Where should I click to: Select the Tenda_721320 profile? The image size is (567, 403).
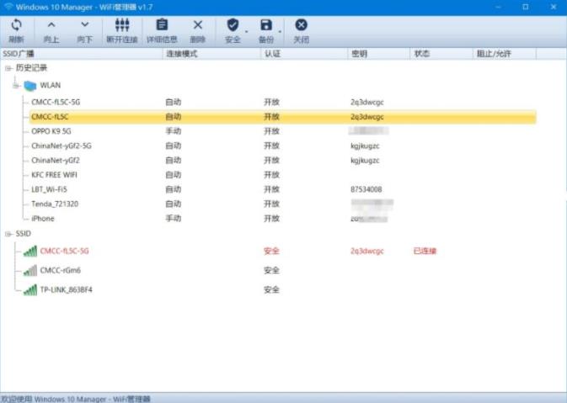[x=55, y=204]
